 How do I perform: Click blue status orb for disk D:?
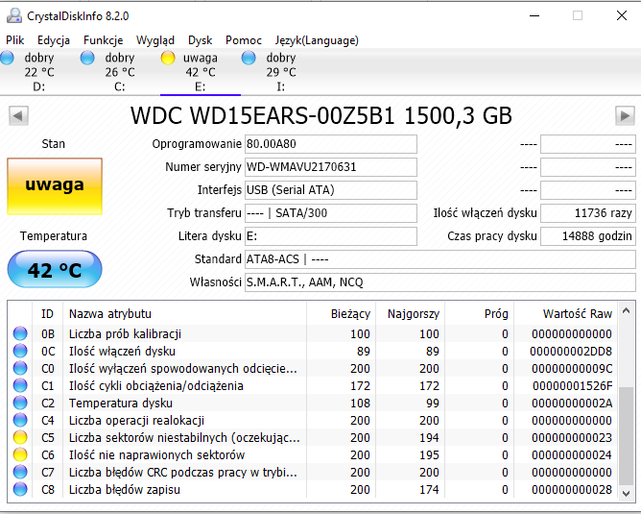pos(7,58)
